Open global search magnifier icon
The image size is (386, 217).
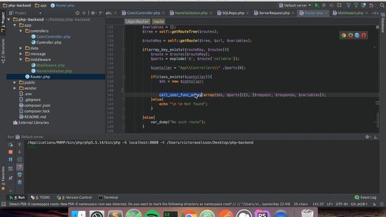pyautogui.click(x=382, y=5)
